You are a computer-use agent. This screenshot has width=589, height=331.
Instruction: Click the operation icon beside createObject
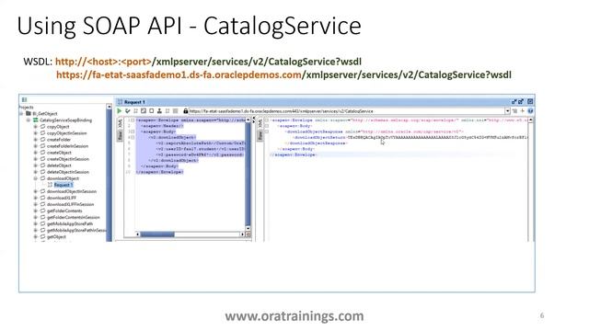[42, 153]
